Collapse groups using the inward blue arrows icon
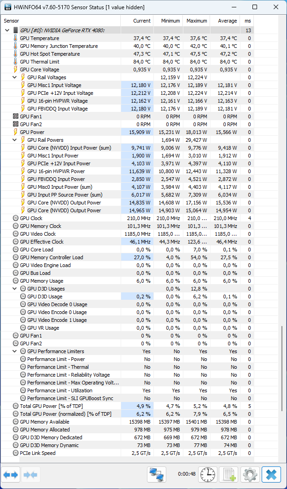This screenshot has width=287, height=489. pyautogui.click(x=30, y=474)
